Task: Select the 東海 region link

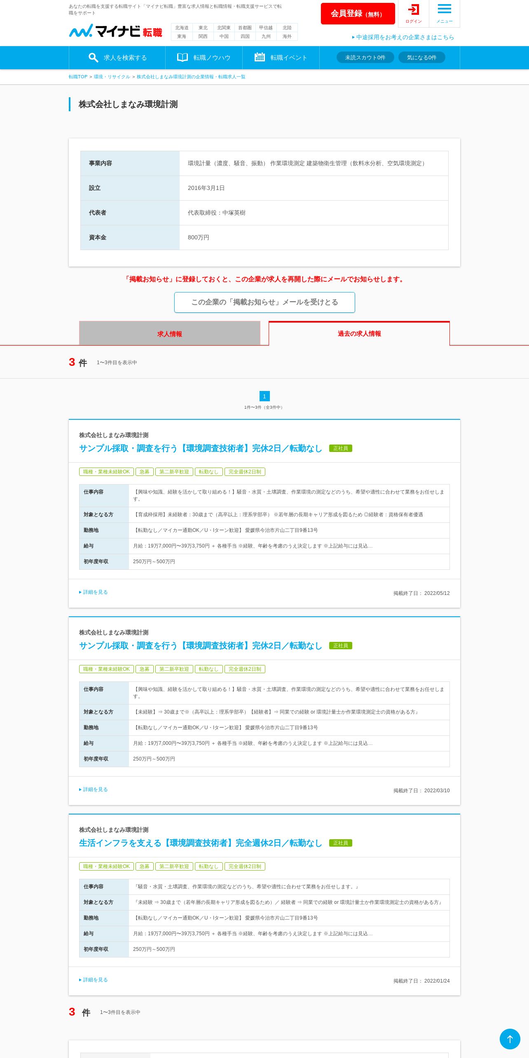Action: coord(182,36)
